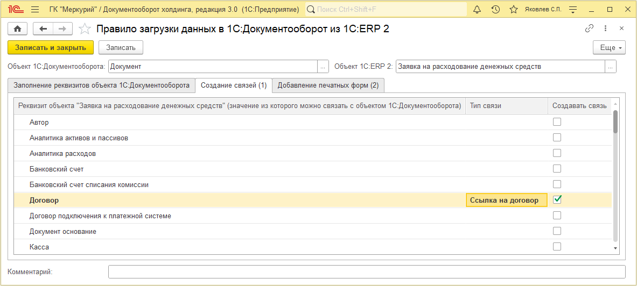Enable link for Аналитика активов и пассивов
The image size is (637, 286).
click(557, 138)
